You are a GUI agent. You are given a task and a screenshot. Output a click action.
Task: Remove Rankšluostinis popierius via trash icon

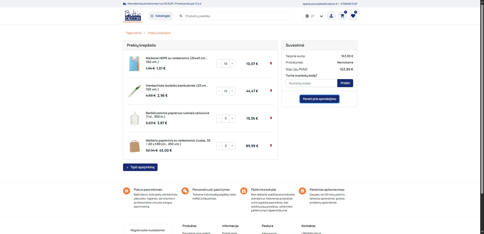271,118
